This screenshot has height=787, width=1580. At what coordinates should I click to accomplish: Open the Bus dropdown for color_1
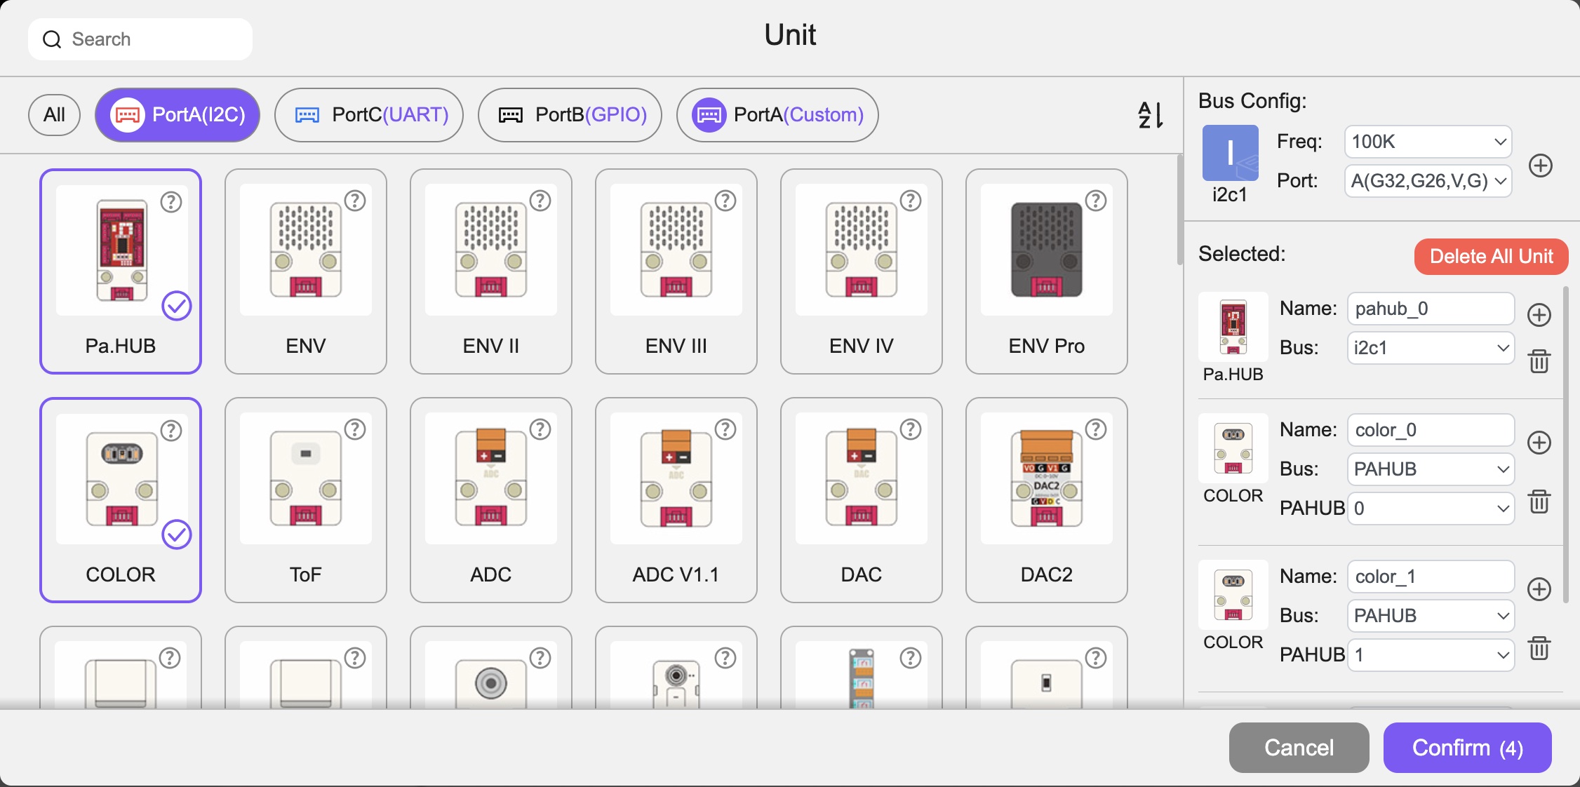[x=1431, y=615]
